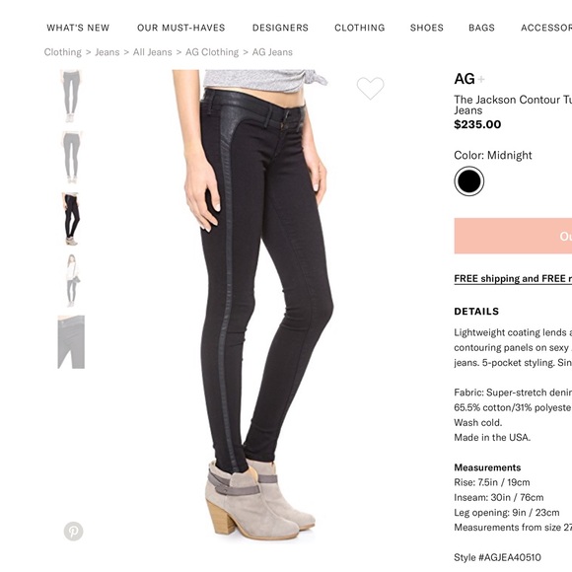Image resolution: width=572 pixels, height=572 pixels.
Task: Show black jeans side view thumbnail
Action: pyautogui.click(x=71, y=219)
